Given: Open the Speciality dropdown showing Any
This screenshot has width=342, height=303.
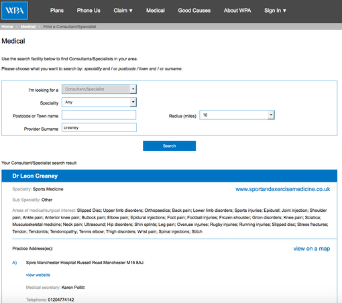Looking at the screenshot, I should (x=99, y=102).
